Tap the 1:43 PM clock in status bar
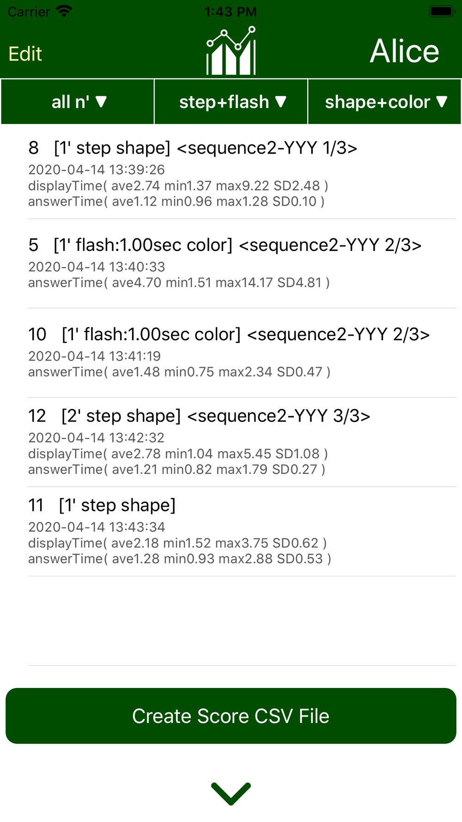The width and height of the screenshot is (462, 822). coord(231,12)
